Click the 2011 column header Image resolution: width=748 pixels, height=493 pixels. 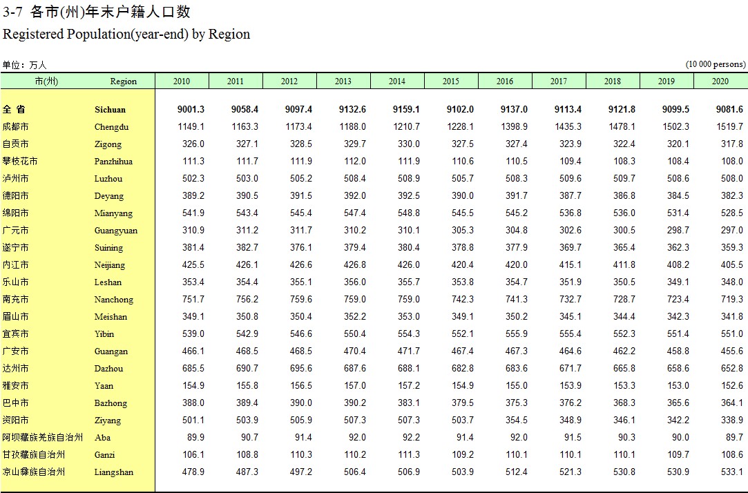tap(236, 81)
